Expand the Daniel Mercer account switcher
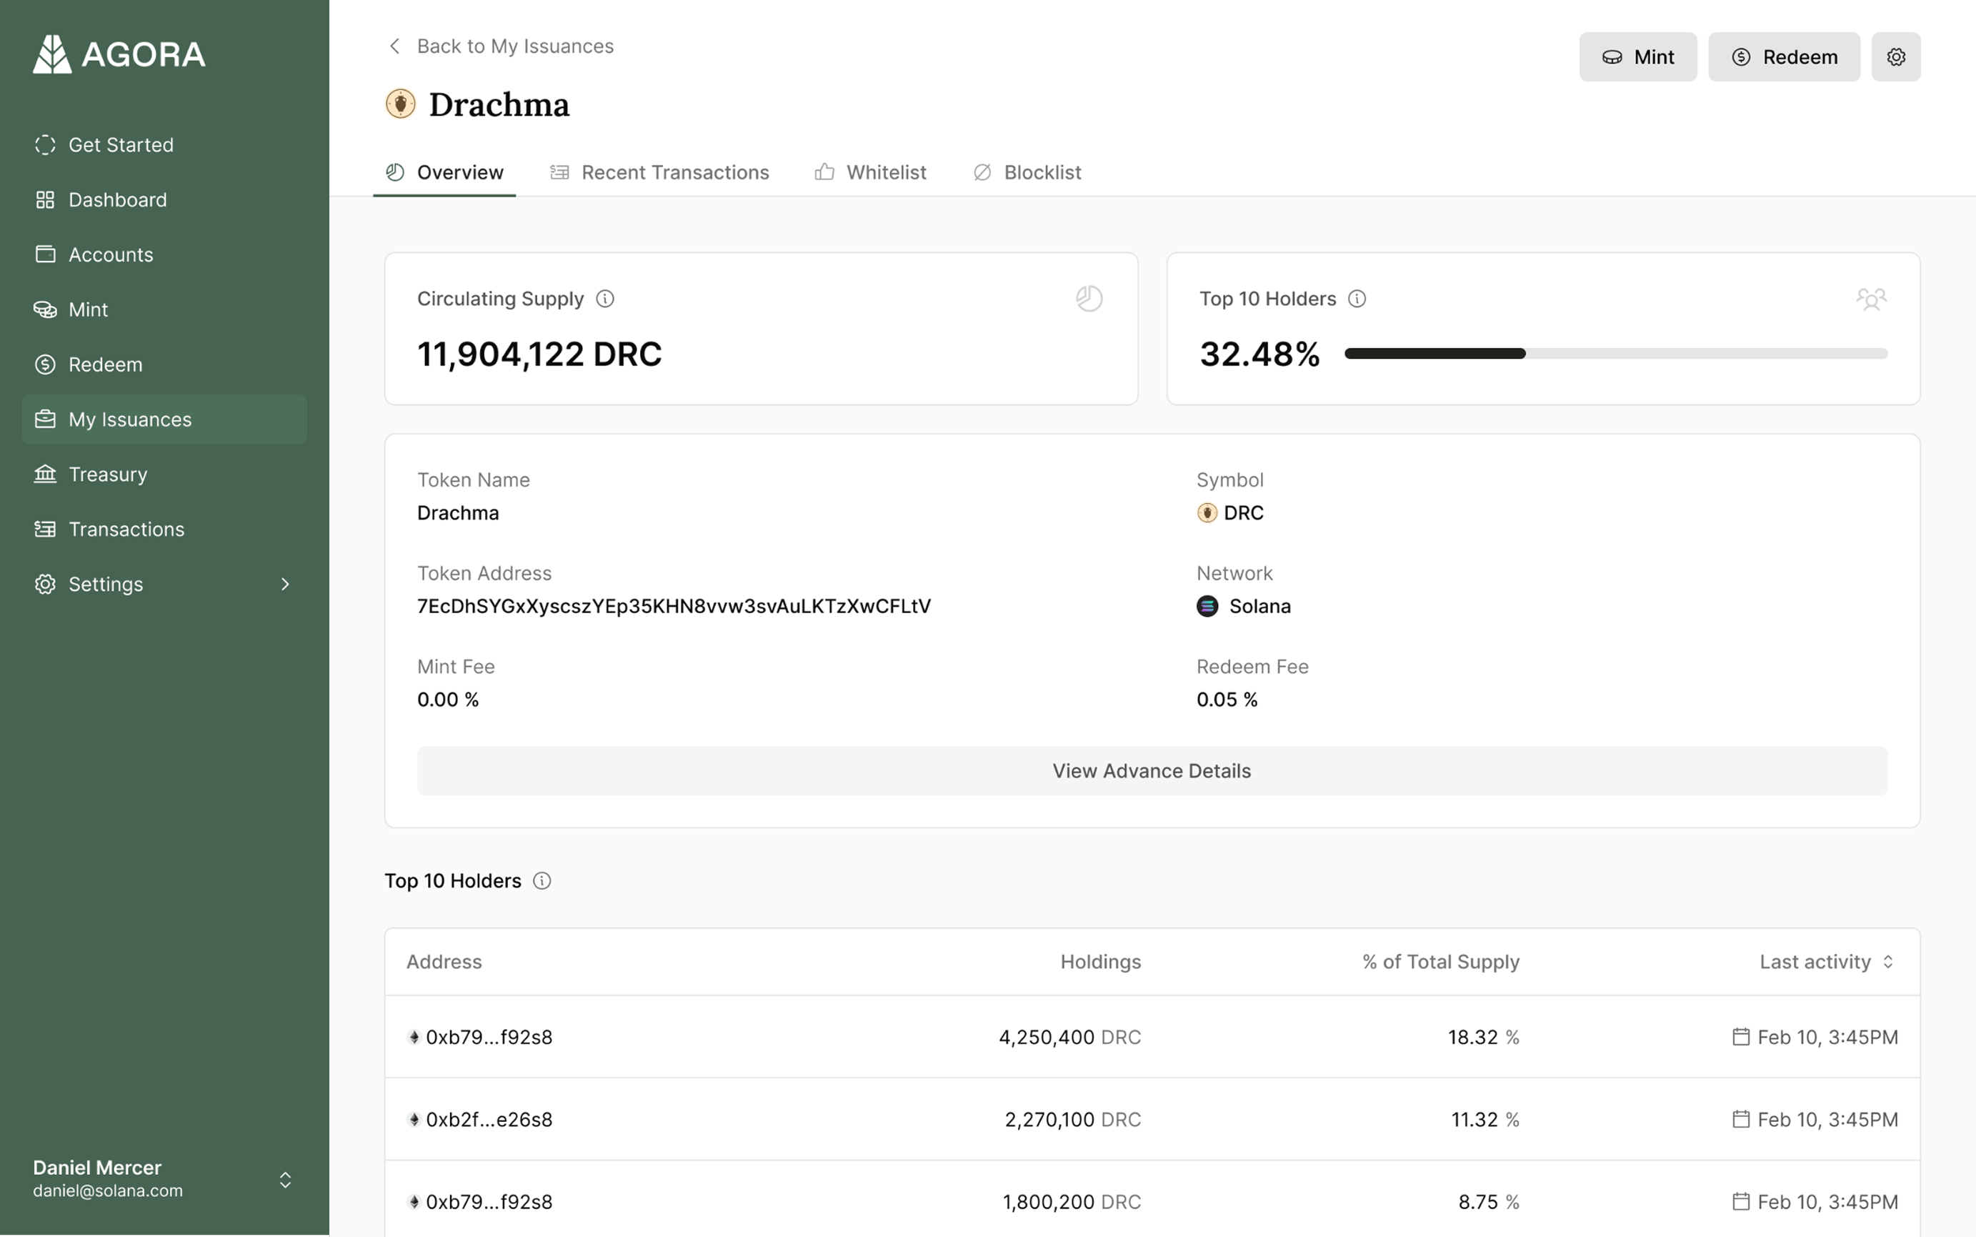The image size is (1976, 1237). (286, 1178)
